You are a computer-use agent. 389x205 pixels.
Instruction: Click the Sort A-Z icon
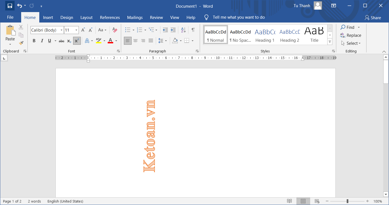183,30
